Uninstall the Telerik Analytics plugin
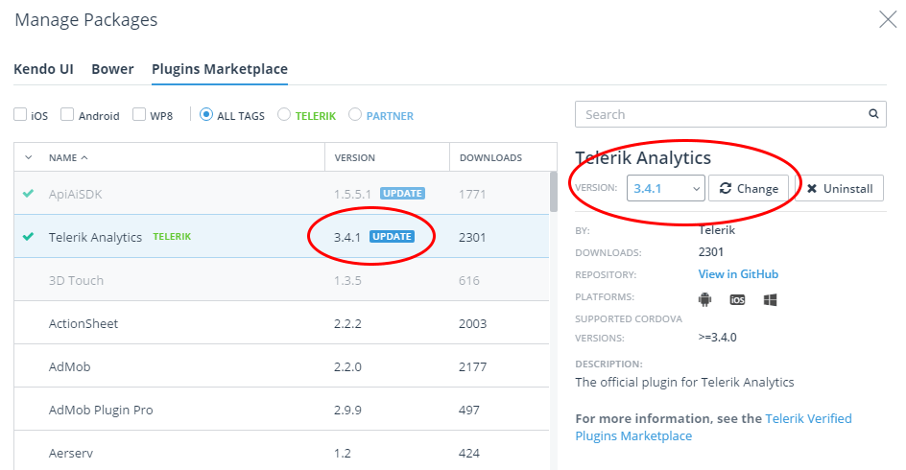This screenshot has width=906, height=470. tap(840, 188)
